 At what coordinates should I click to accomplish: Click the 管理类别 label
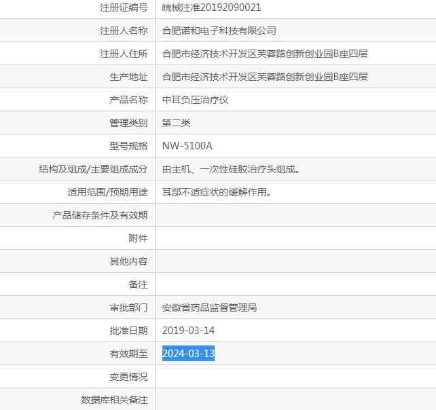point(128,123)
